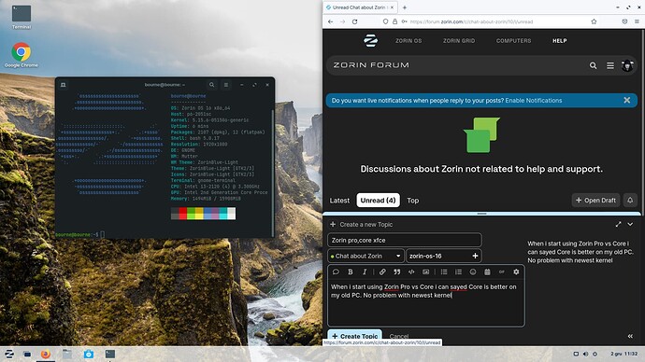Switch to the Latest tab
This screenshot has width=645, height=362.
pyautogui.click(x=339, y=201)
